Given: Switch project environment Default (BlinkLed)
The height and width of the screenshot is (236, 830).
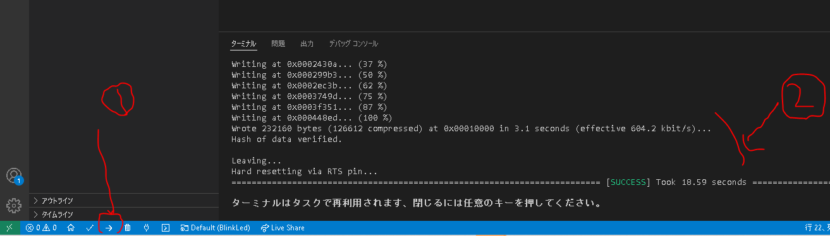Looking at the screenshot, I should [216, 228].
